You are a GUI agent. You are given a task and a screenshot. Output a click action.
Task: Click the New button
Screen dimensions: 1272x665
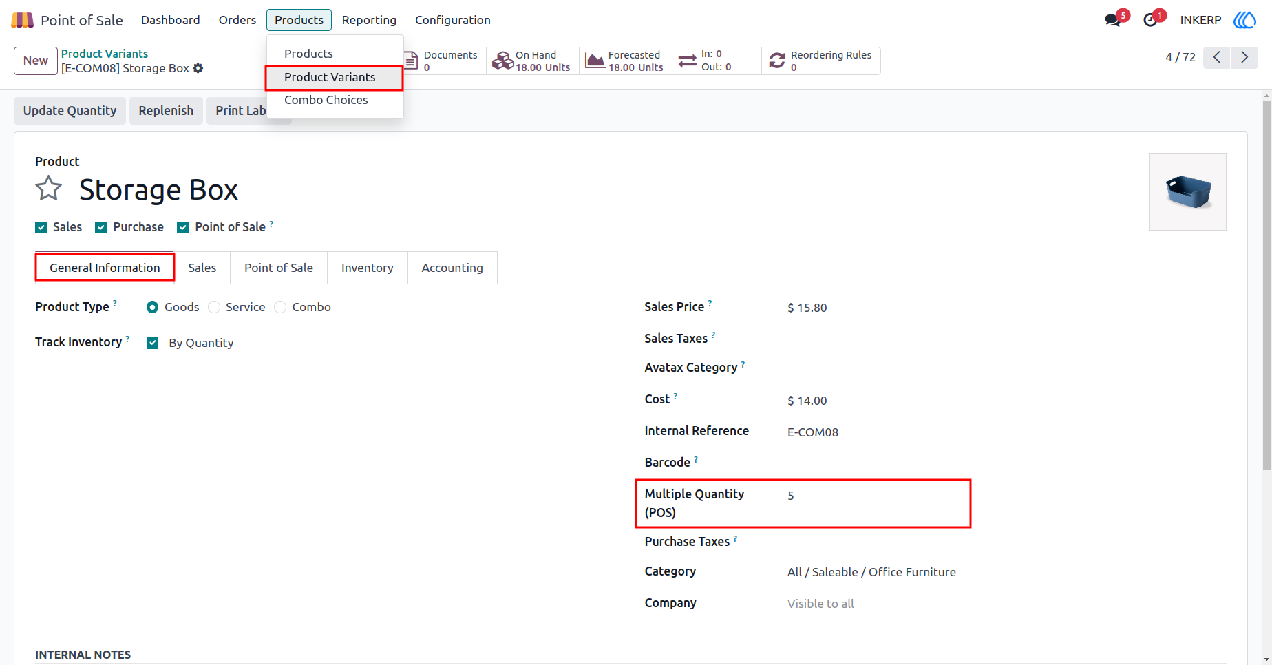pos(36,61)
